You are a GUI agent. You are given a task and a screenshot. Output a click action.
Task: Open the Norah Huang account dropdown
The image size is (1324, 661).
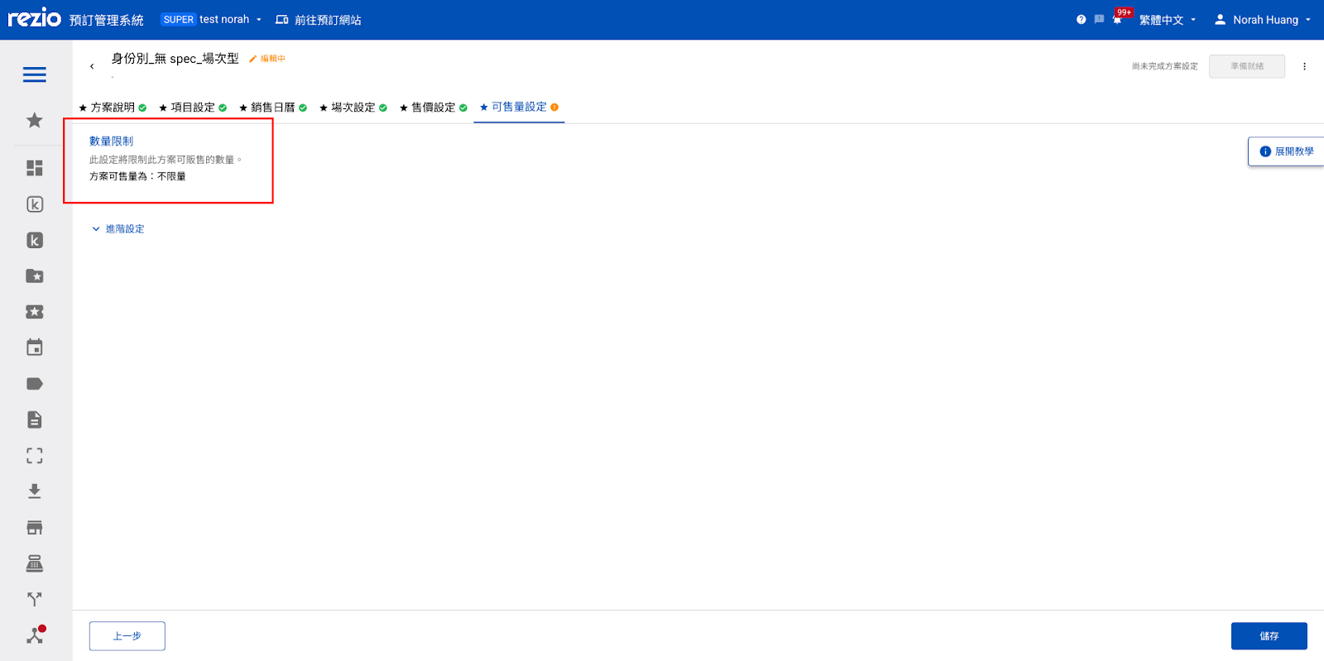tap(1263, 20)
